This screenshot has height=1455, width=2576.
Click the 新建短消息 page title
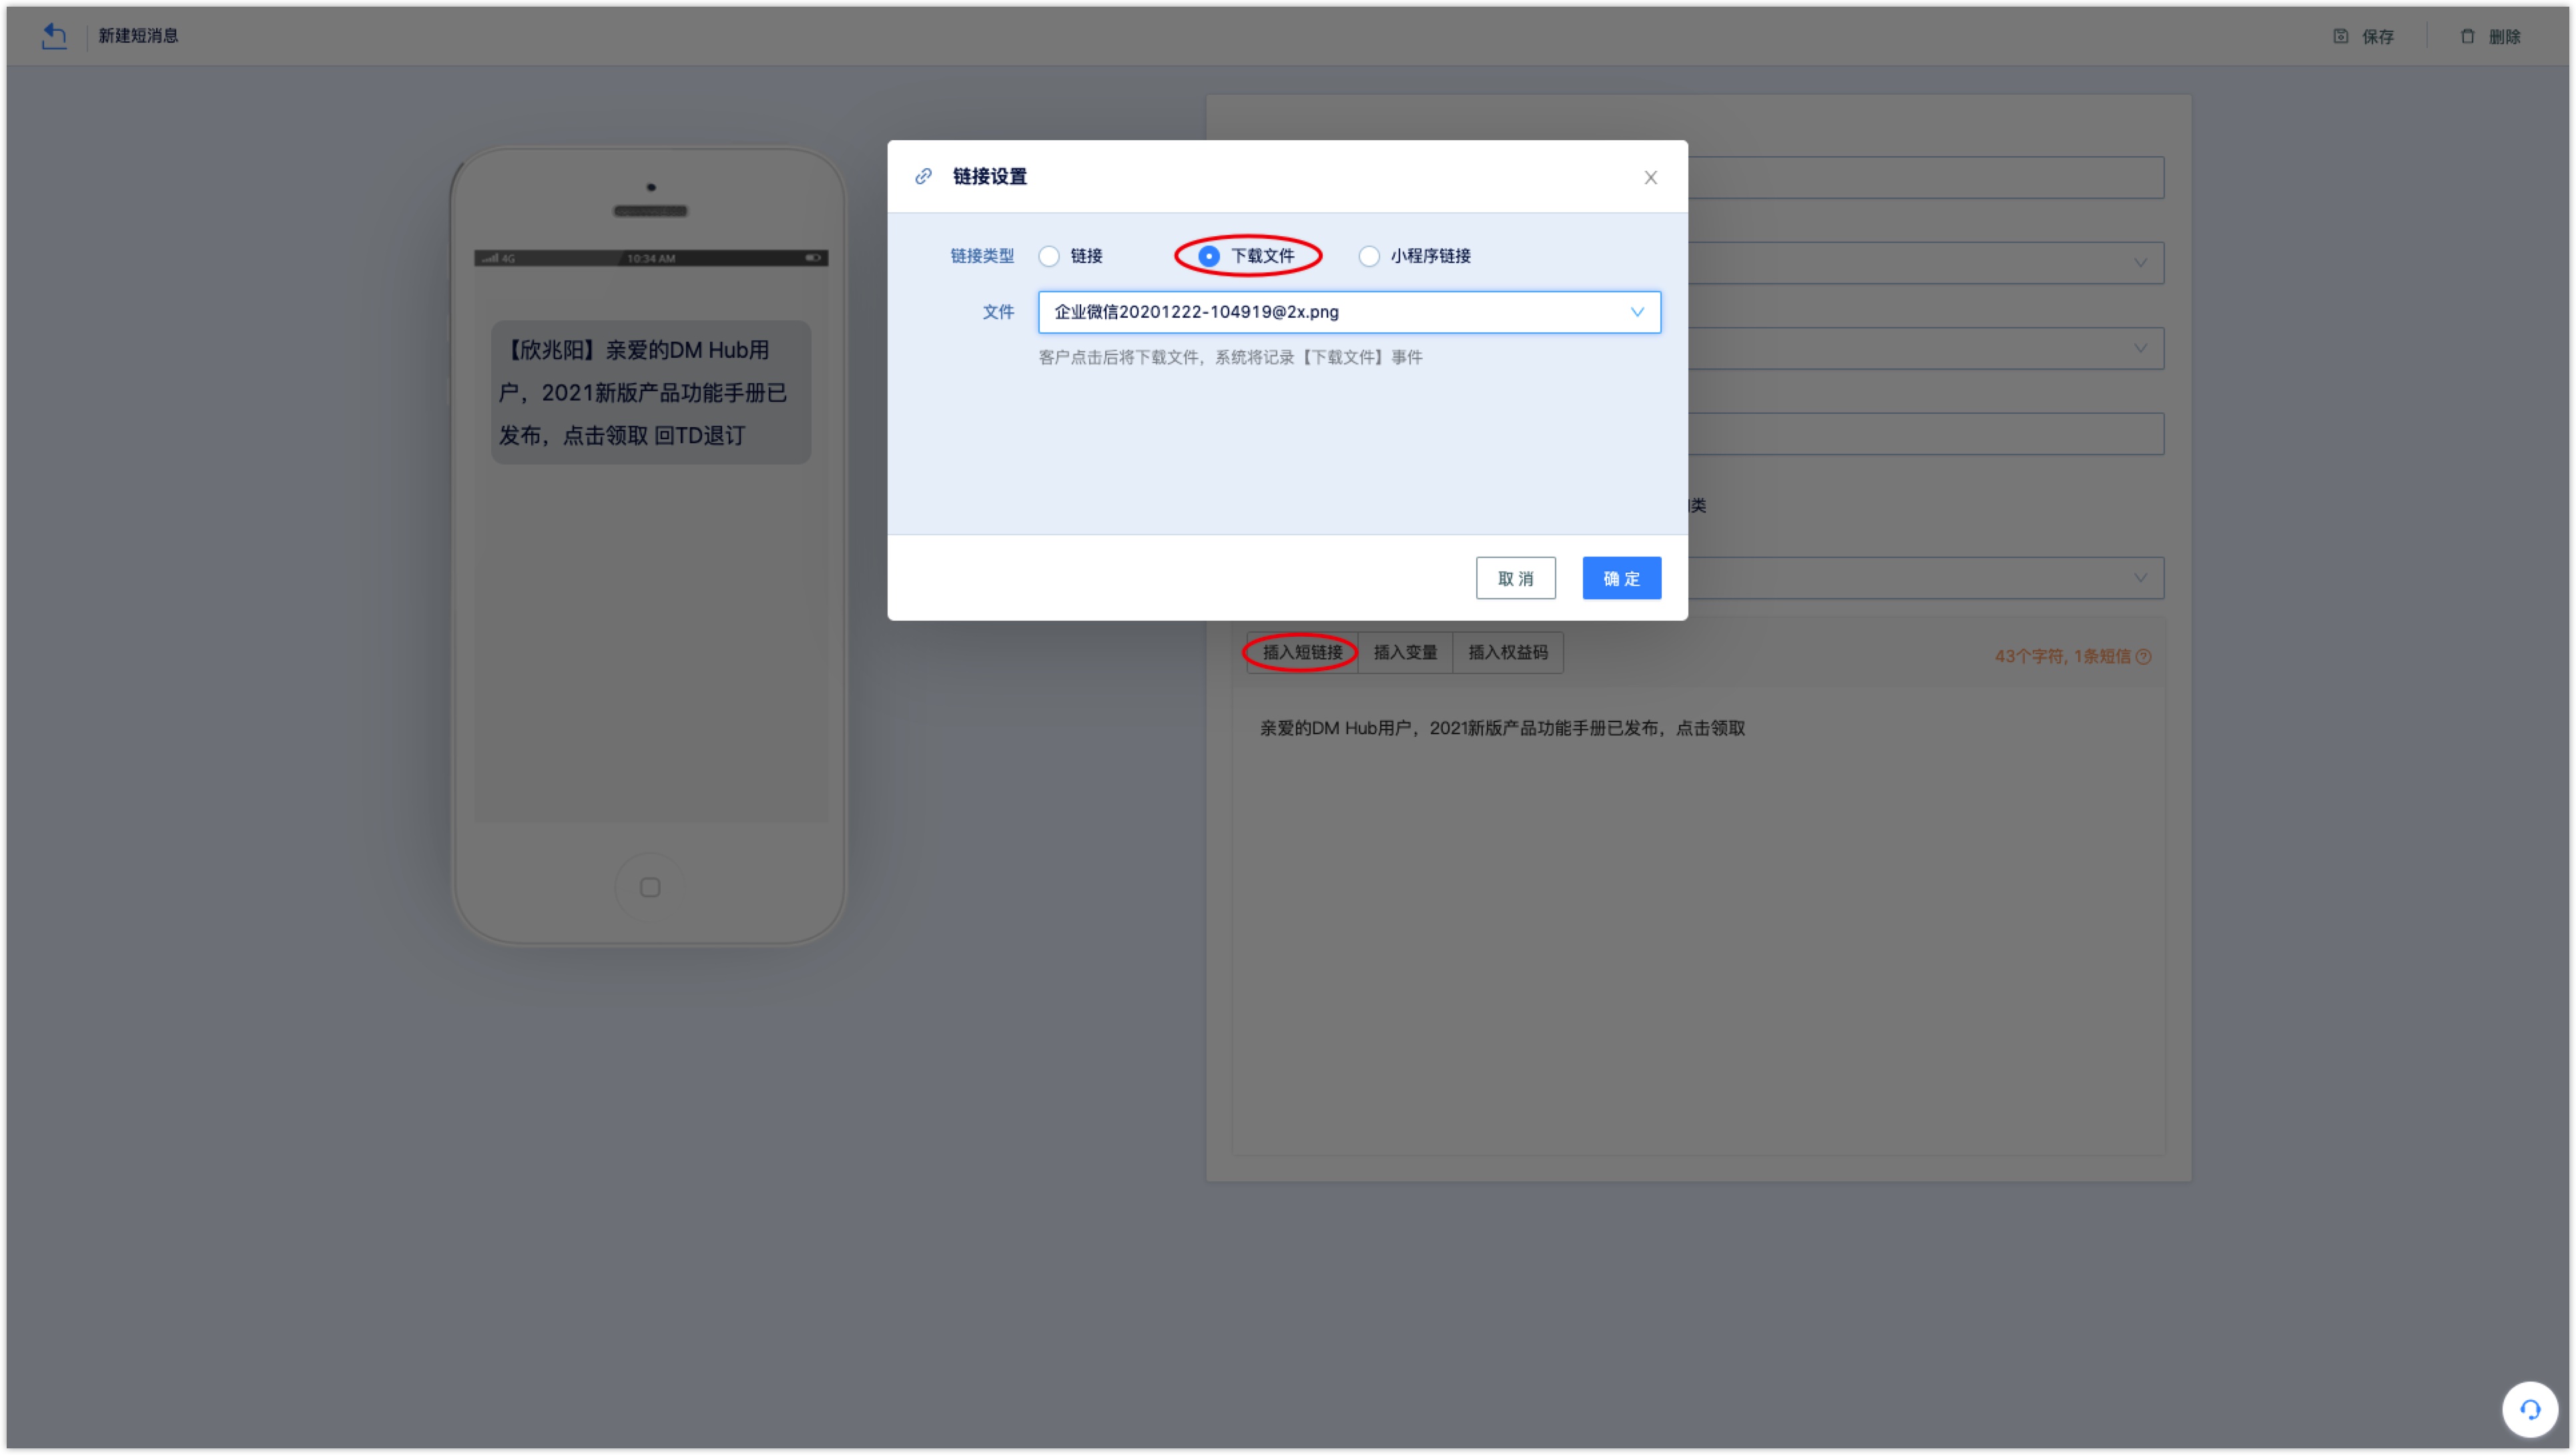138,36
